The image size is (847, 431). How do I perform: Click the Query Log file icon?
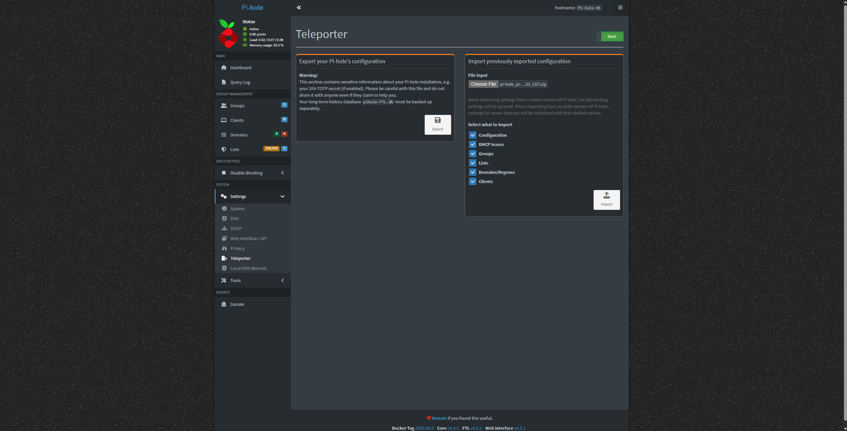coord(224,82)
